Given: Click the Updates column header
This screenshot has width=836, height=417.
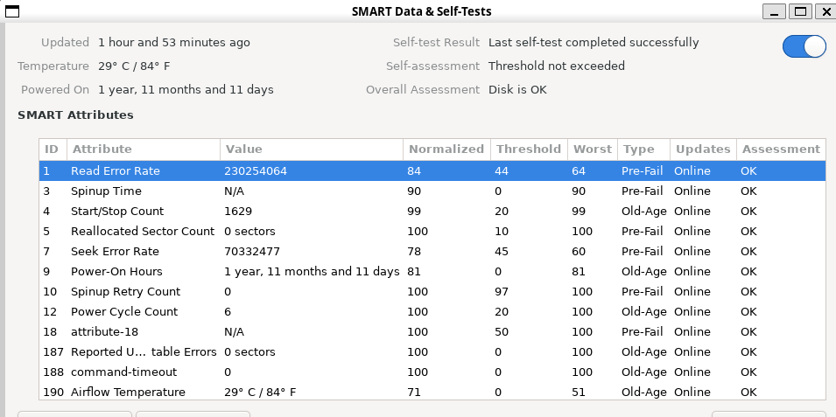Looking at the screenshot, I should click(703, 149).
